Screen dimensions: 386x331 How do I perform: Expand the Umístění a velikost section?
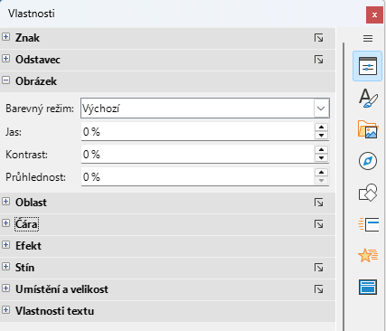pos(5,288)
